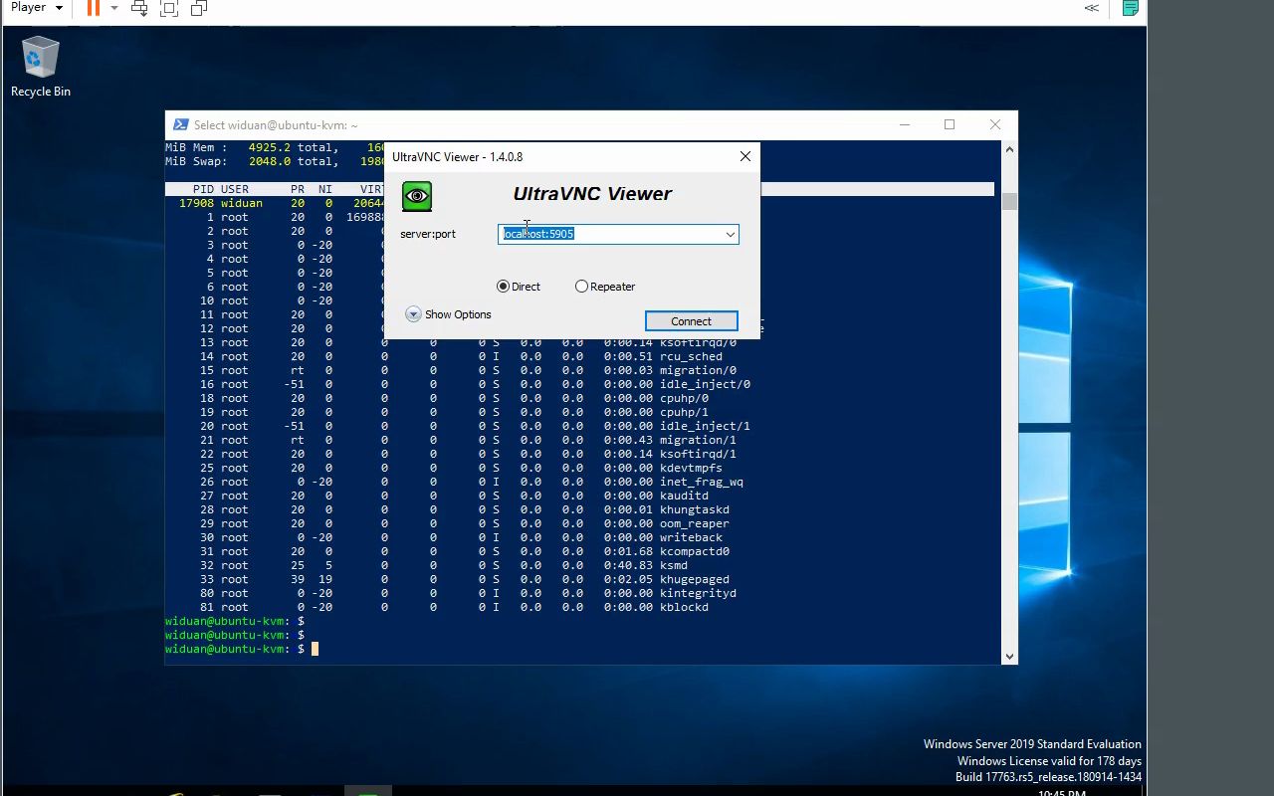This screenshot has width=1274, height=796.
Task: Open the teal notes icon in the player toolbar
Action: 1131,8
